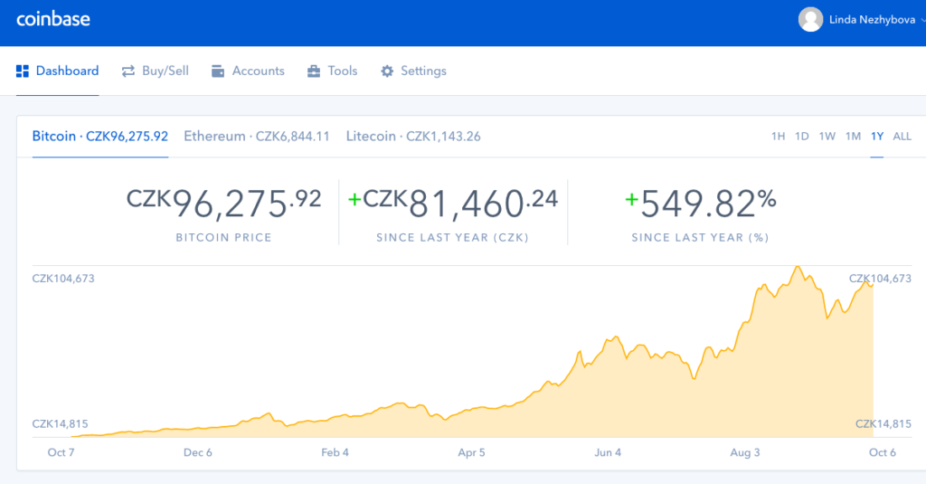Viewport: 926px width, 484px height.
Task: Click the +CZK81,460.24 yearly change value
Action: [453, 204]
